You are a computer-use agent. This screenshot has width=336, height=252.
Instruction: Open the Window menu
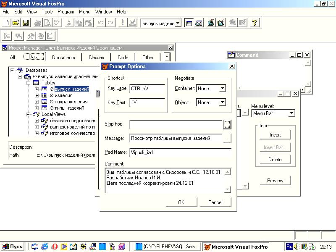tap(103, 12)
